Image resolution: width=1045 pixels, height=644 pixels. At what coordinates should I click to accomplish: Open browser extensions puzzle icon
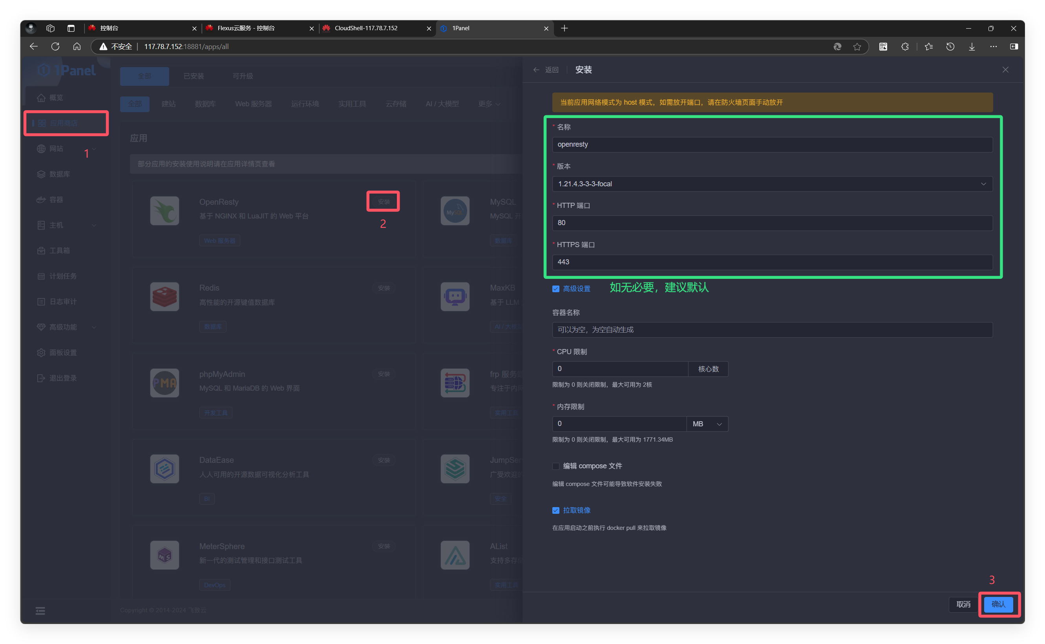905,46
